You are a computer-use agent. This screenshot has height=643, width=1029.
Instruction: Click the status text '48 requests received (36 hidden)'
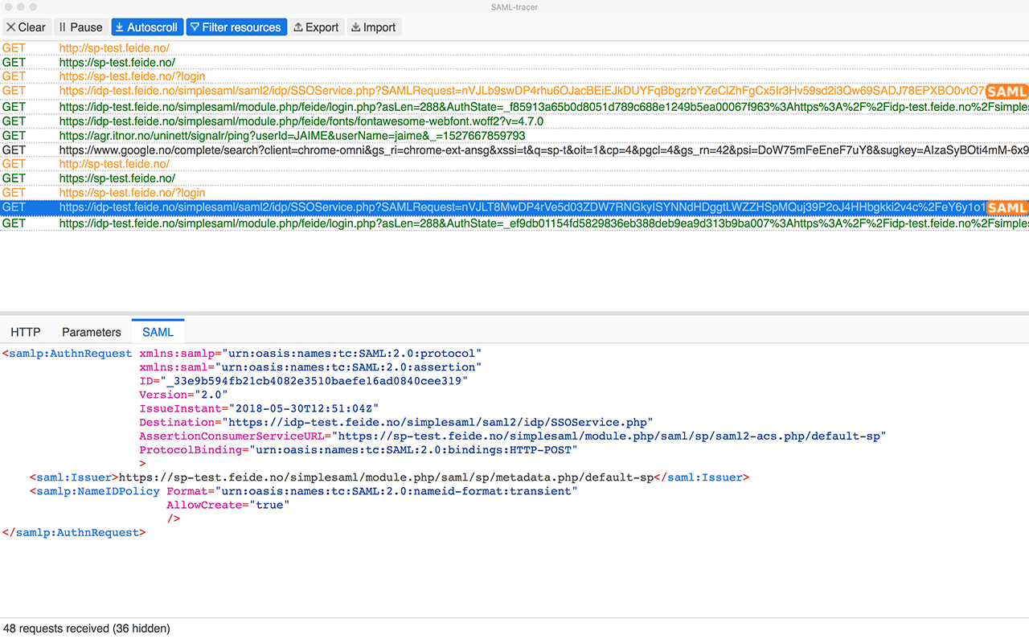click(x=87, y=629)
